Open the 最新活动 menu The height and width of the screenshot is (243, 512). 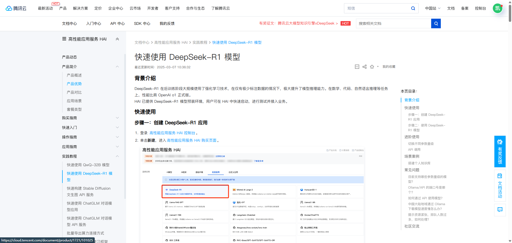(45, 8)
